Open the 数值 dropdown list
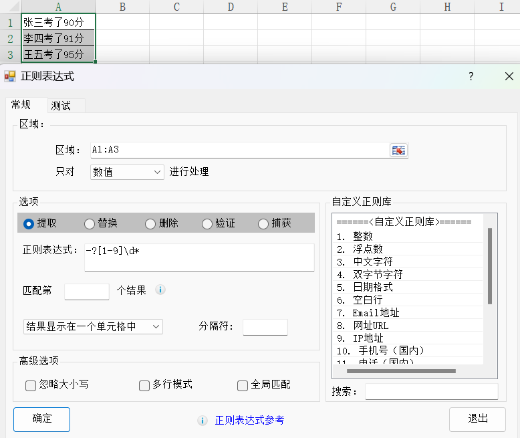This screenshot has width=520, height=438. click(x=127, y=172)
